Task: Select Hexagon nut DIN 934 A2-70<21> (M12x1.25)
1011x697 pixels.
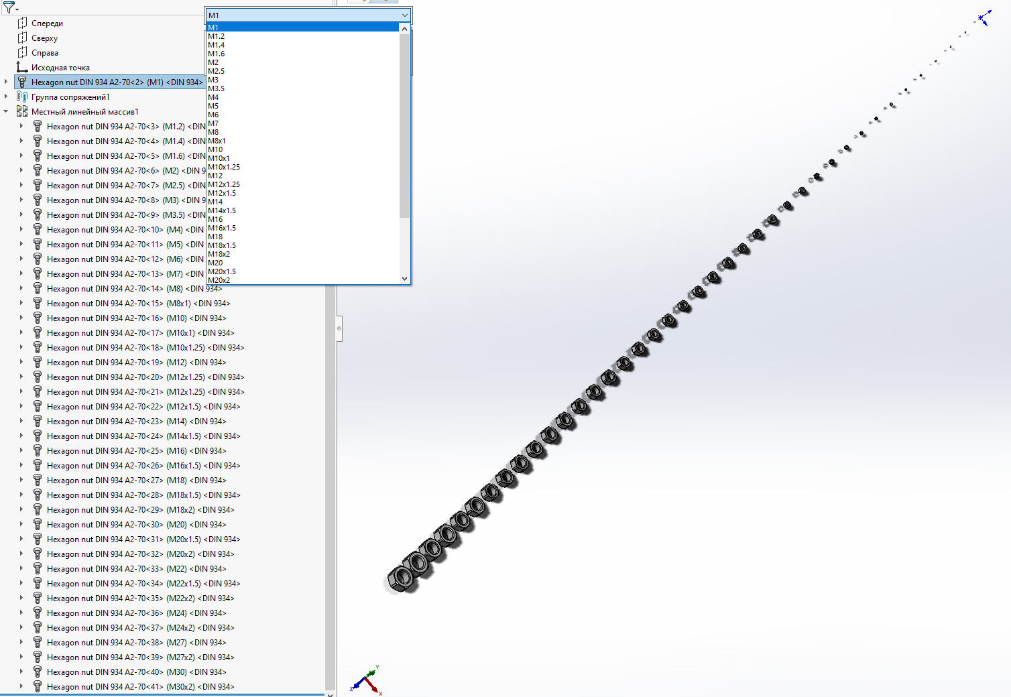Action: [145, 392]
